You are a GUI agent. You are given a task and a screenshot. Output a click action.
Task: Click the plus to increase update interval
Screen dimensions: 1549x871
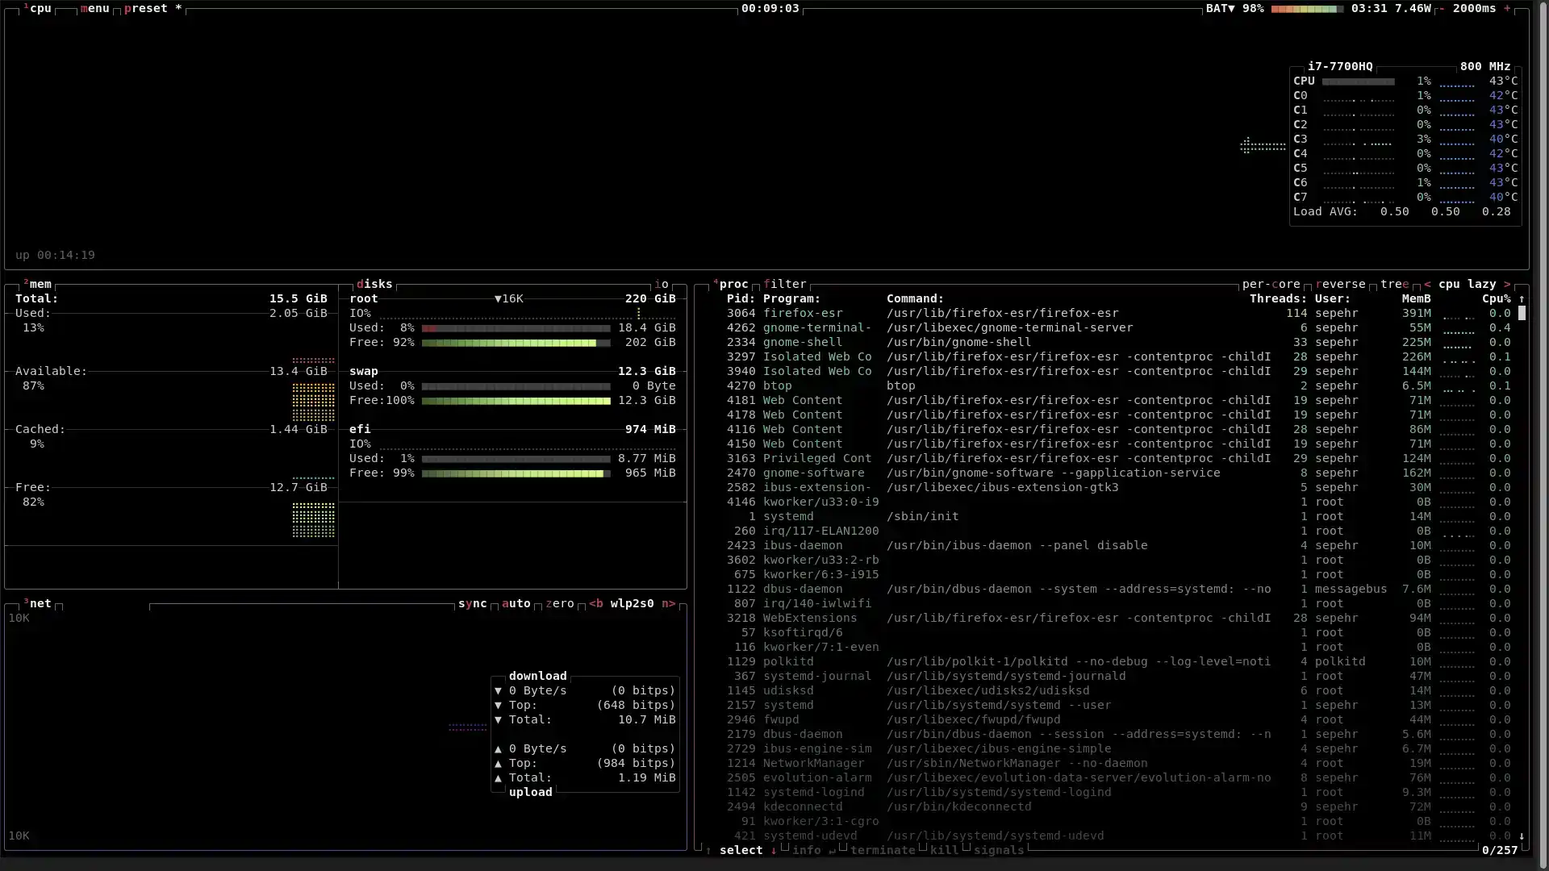coord(1506,8)
